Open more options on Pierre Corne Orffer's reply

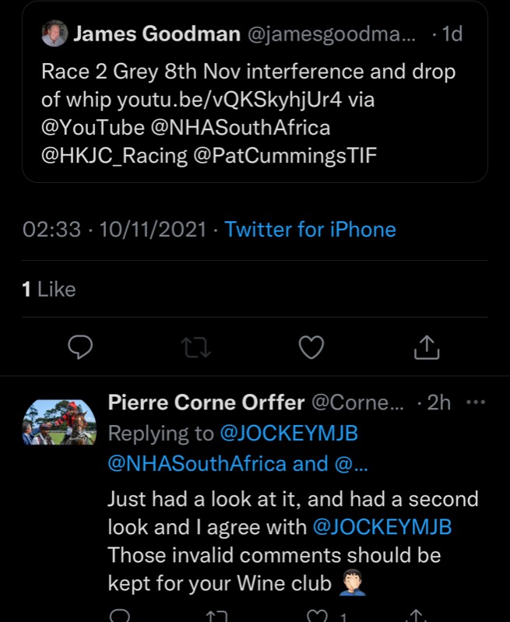tap(474, 402)
